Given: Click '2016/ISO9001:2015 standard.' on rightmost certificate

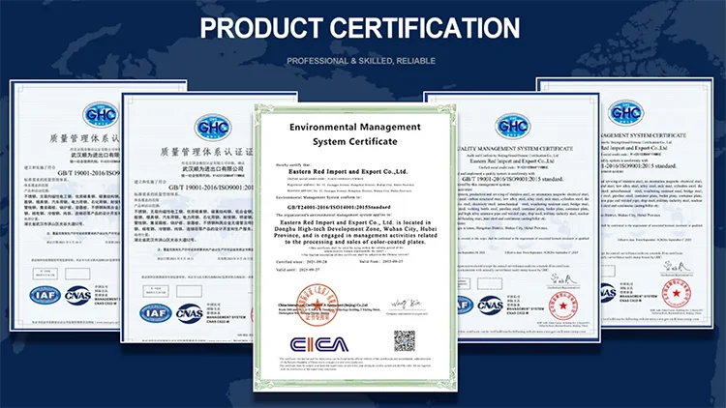Looking at the screenshot, I should coord(639,165).
